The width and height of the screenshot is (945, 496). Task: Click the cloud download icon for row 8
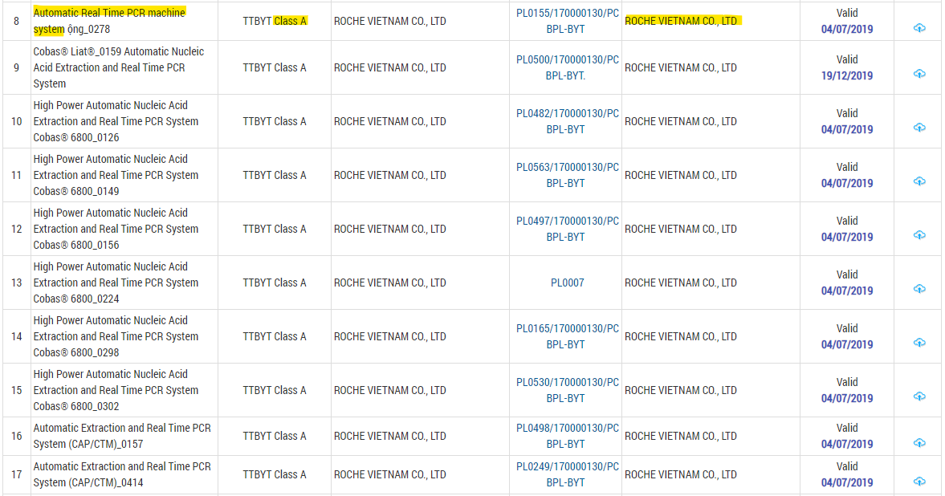[919, 28]
